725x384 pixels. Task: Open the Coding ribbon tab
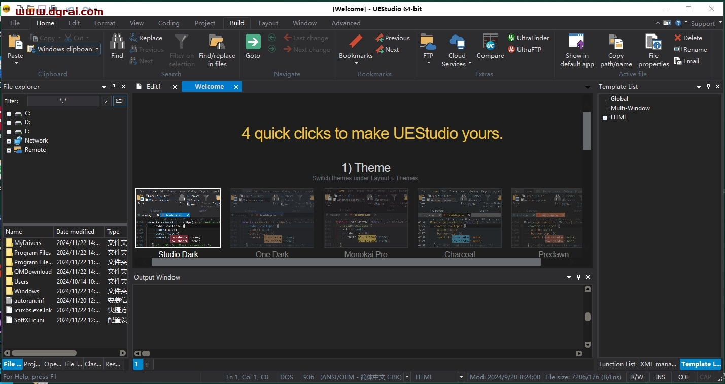click(x=168, y=23)
